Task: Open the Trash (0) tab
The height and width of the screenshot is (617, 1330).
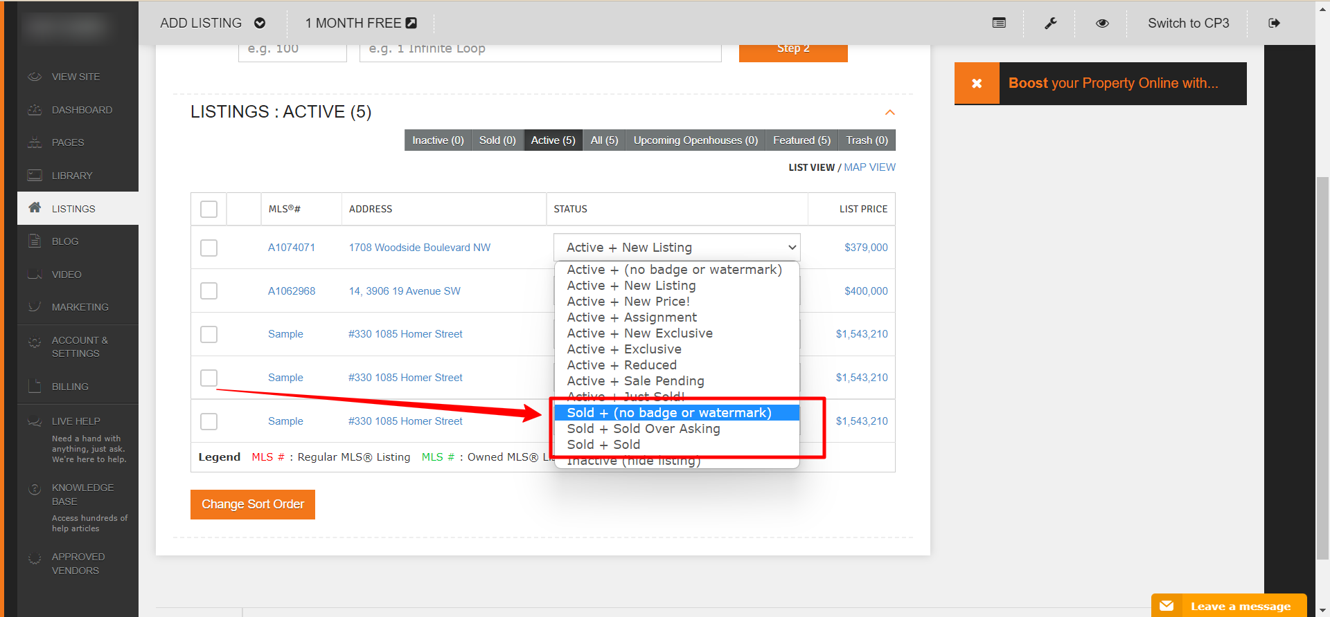Action: [x=867, y=140]
